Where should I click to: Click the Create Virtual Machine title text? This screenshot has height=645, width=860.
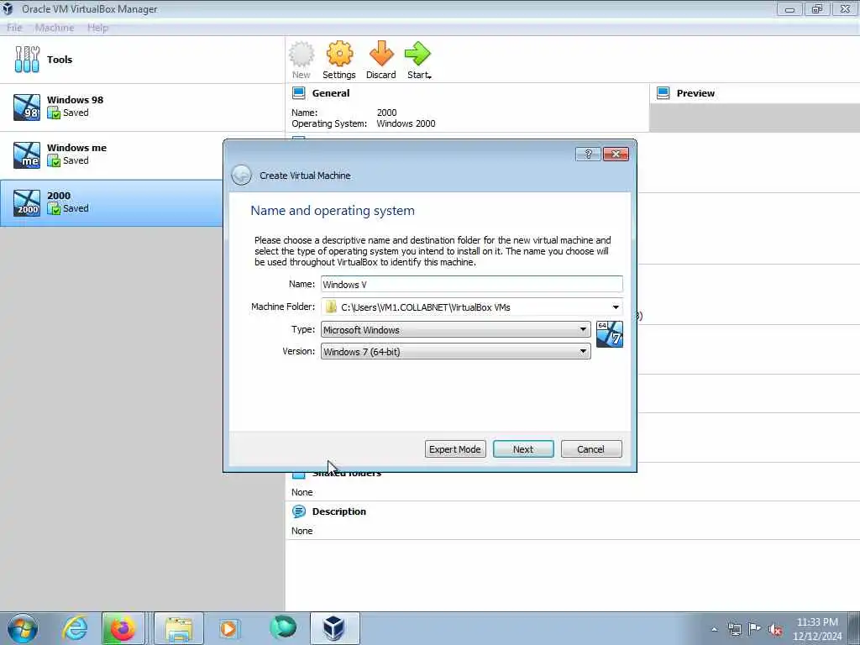pos(305,176)
